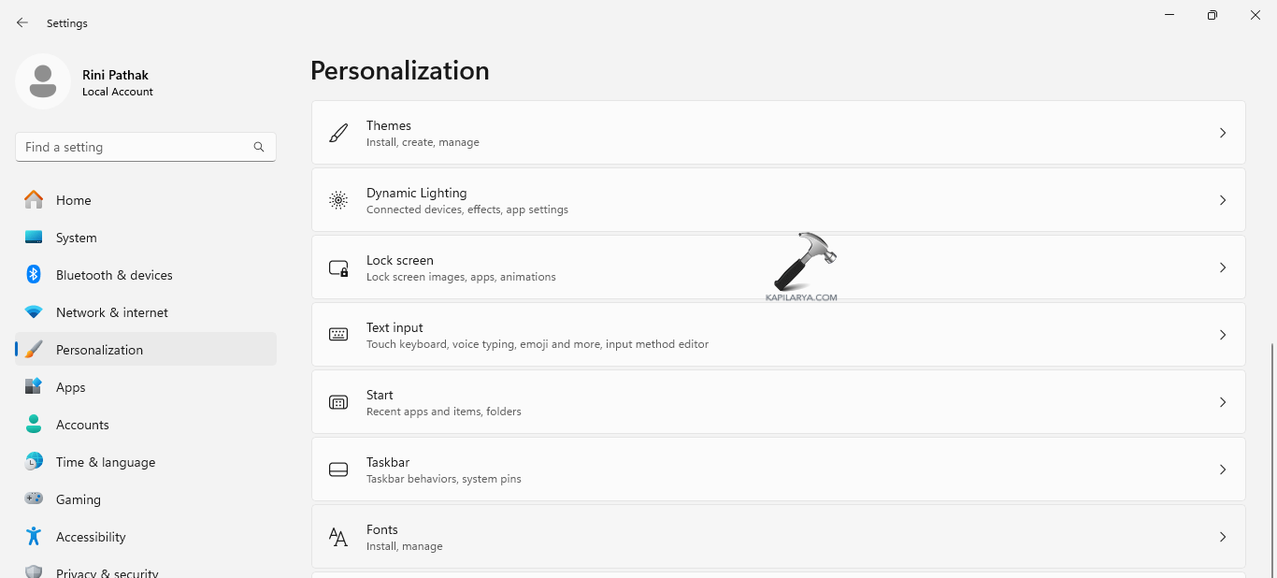1277x578 pixels.
Task: Click the user profile avatar
Action: click(43, 81)
